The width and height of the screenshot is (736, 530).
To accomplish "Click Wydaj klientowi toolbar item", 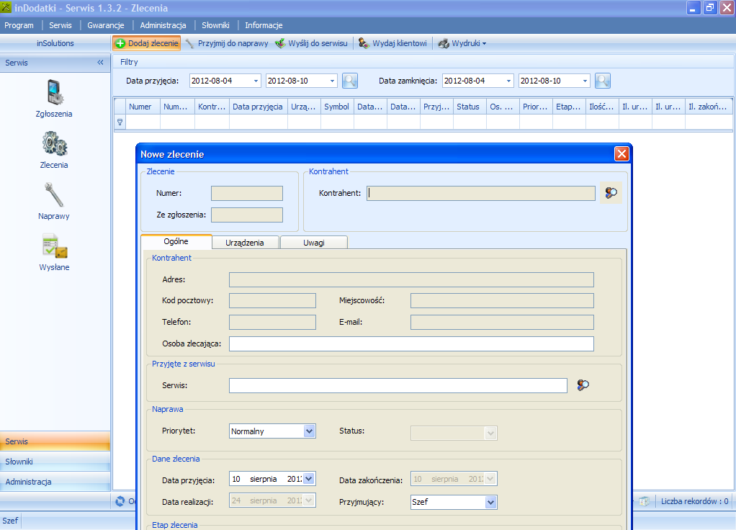I will pos(393,43).
